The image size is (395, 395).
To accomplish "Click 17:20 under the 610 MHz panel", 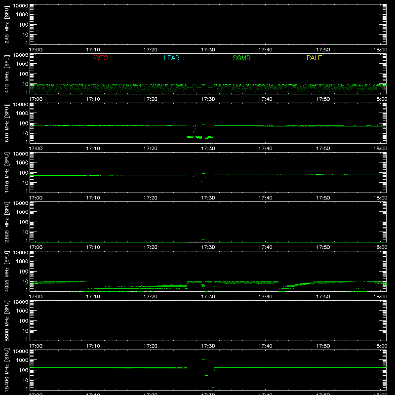I will (151, 149).
